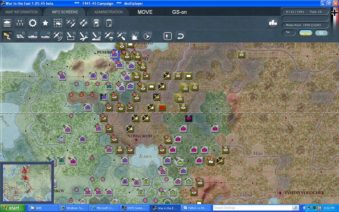Switch to WitE taskbar folder
This screenshot has width=339, height=212.
43,208
